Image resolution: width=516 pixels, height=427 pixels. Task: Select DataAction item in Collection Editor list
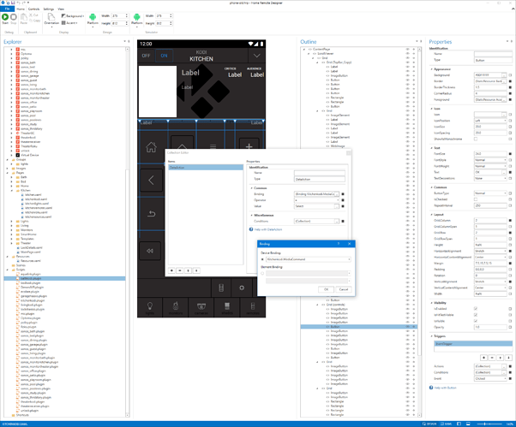pos(206,168)
